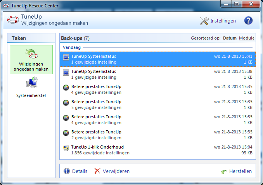
Task: Click the title bar lifebuoy icon
Action: (x=6, y=6)
